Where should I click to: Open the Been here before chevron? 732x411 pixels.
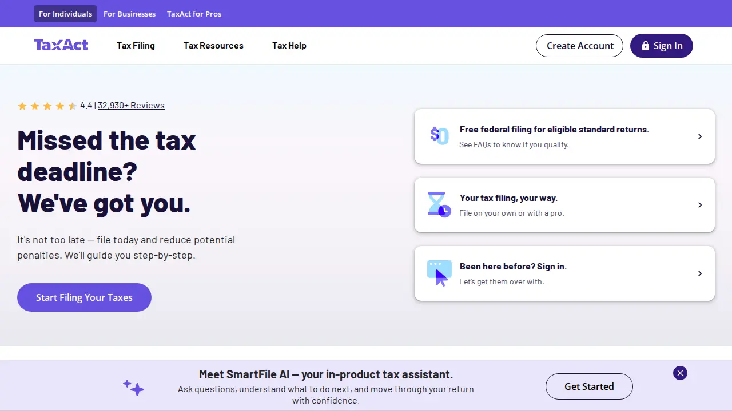700,273
